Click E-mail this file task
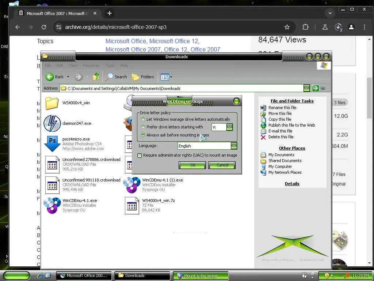This screenshot has height=281, width=374. pos(280,131)
